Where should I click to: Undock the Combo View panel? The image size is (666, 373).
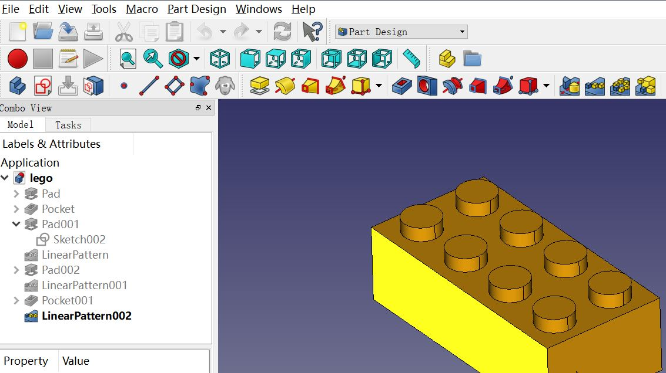tap(198, 108)
